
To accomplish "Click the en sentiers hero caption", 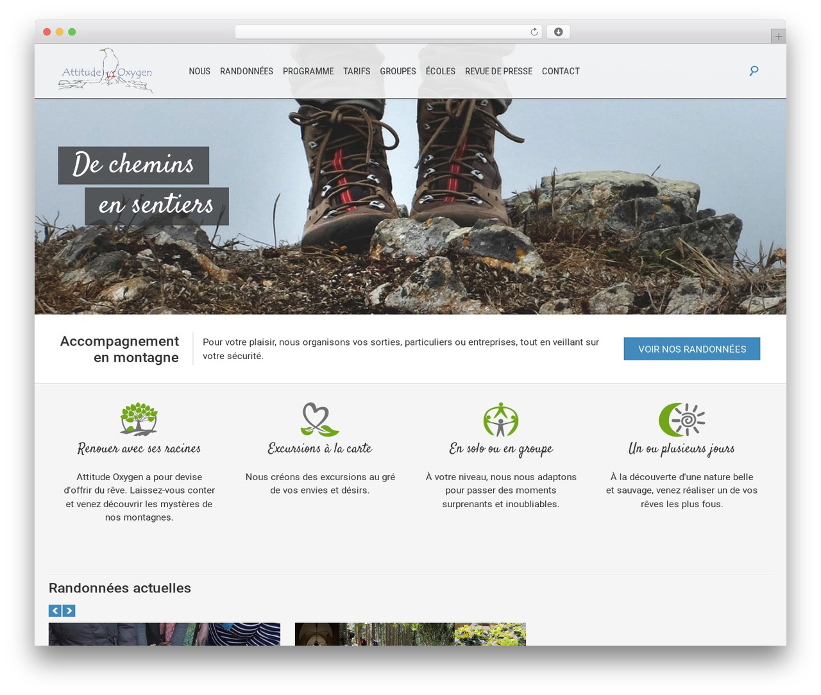I will (x=157, y=206).
